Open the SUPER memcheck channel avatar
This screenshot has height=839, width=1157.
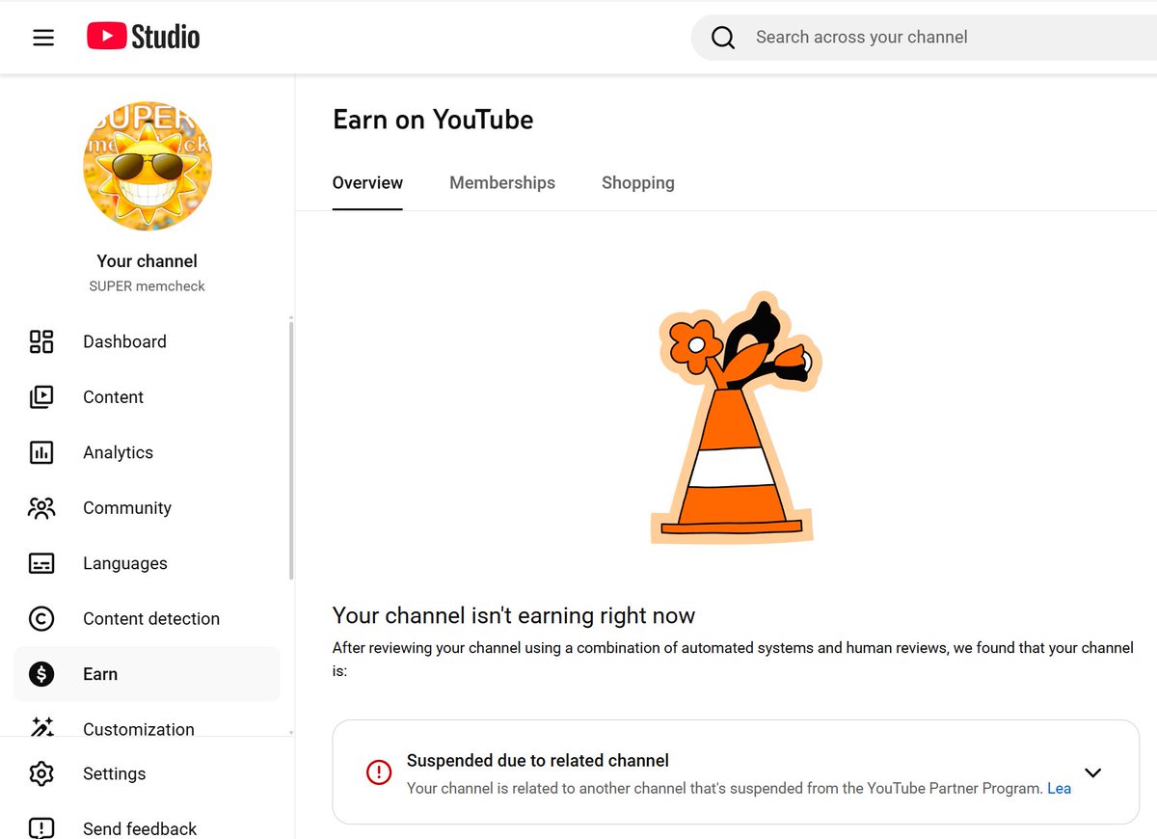[148, 166]
